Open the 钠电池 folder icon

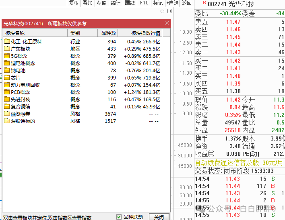(7, 71)
